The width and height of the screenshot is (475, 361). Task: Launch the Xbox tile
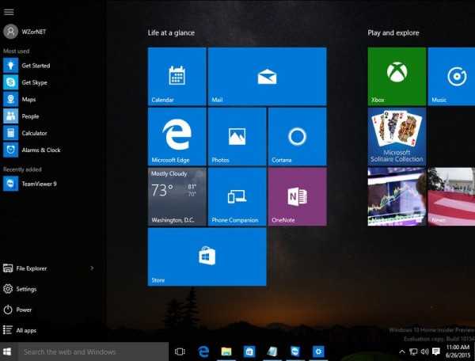coord(397,76)
